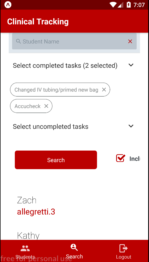Focus the Student Name input field
The width and height of the screenshot is (149, 262).
click(x=74, y=41)
